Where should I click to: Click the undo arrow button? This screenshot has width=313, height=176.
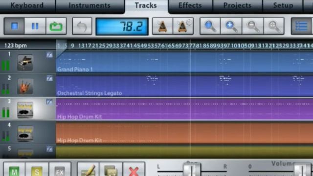click(x=82, y=26)
